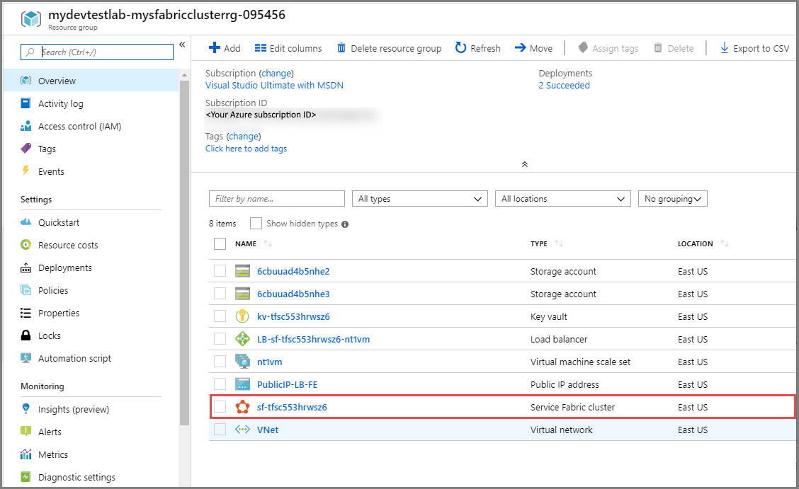Collapse the essentials section with up chevrons
Image resolution: width=799 pixels, height=489 pixels.
pyautogui.click(x=524, y=164)
